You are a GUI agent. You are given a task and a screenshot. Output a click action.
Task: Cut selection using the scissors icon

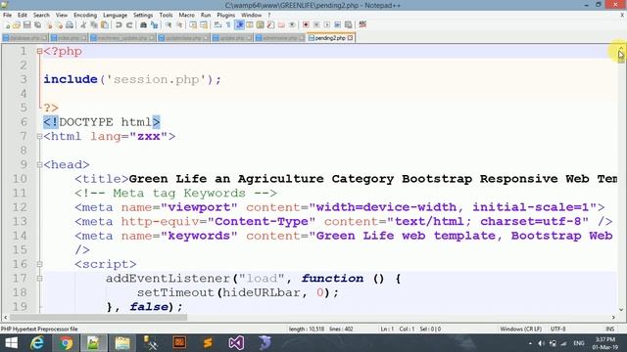click(83, 24)
